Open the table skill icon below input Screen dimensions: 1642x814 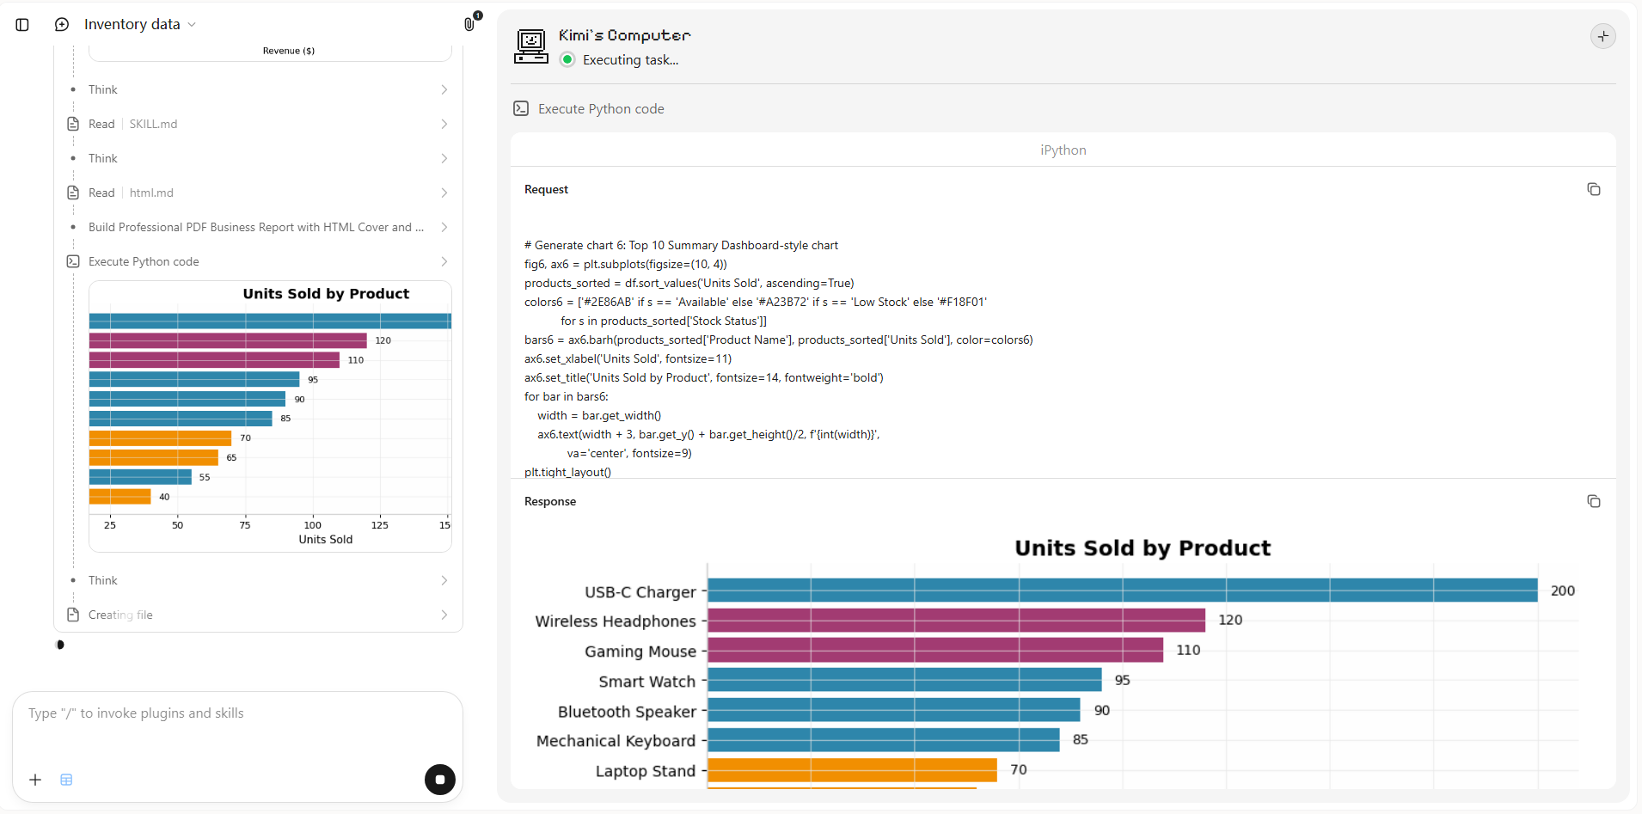[x=66, y=780]
